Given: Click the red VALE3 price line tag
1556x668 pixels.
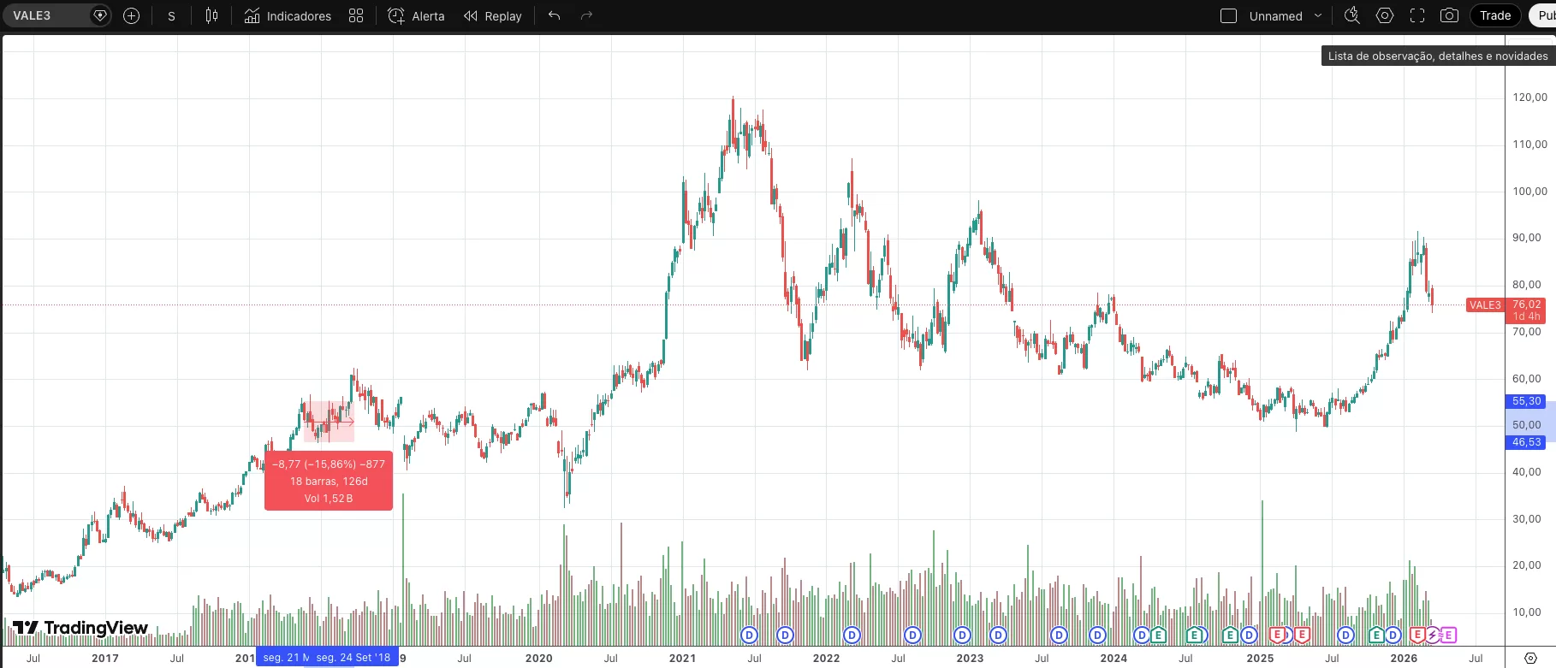Looking at the screenshot, I should [1485, 305].
